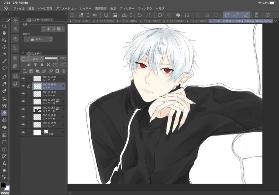Open the ウィンドウ menu
Viewport: 279px width, 195px height.
pos(145,8)
